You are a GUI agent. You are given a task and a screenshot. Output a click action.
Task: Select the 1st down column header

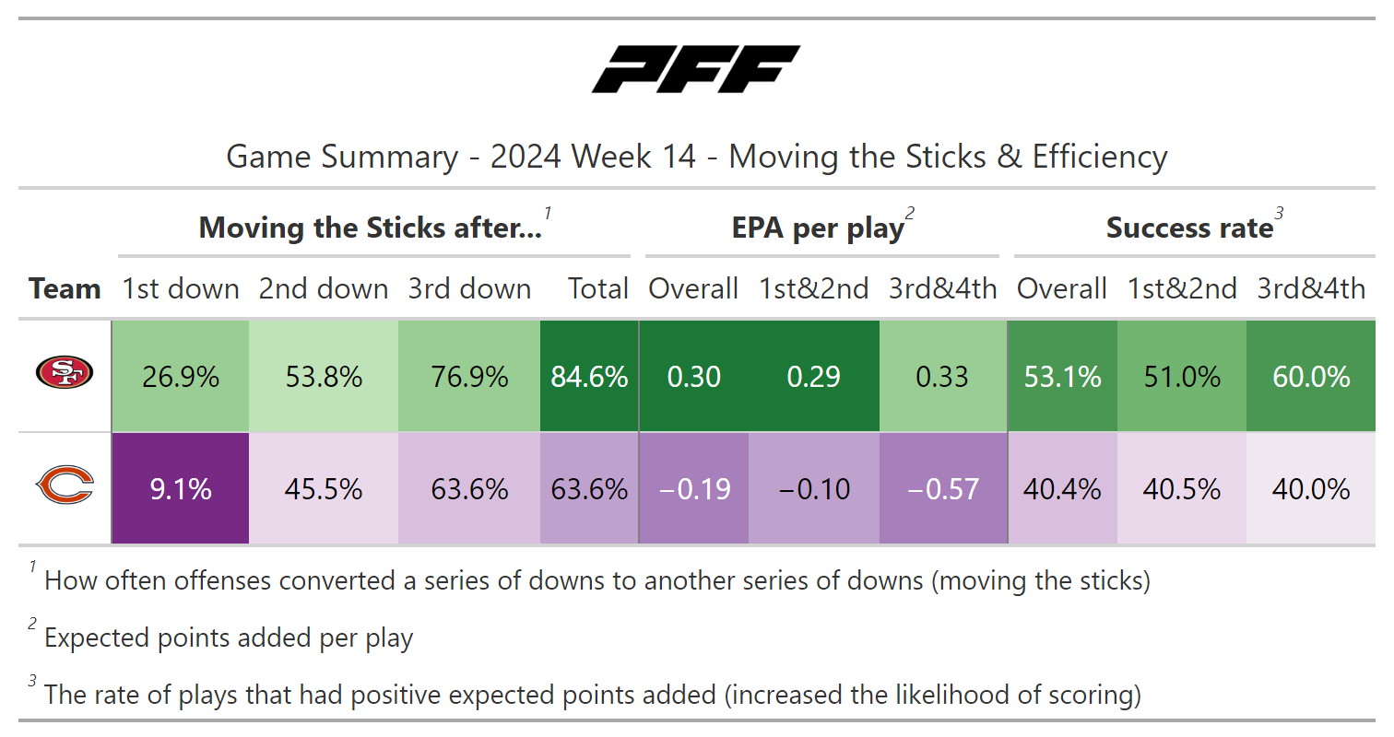pos(181,288)
